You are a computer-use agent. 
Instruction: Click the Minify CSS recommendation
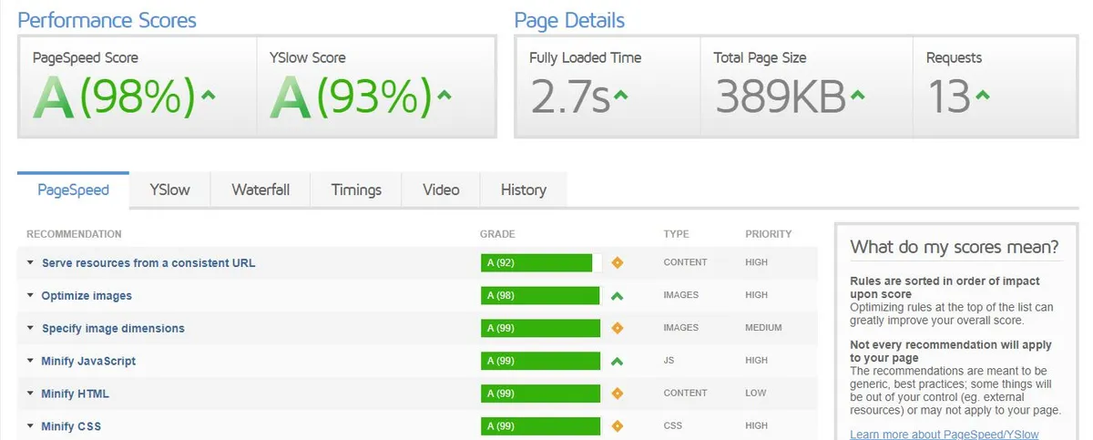pos(71,426)
